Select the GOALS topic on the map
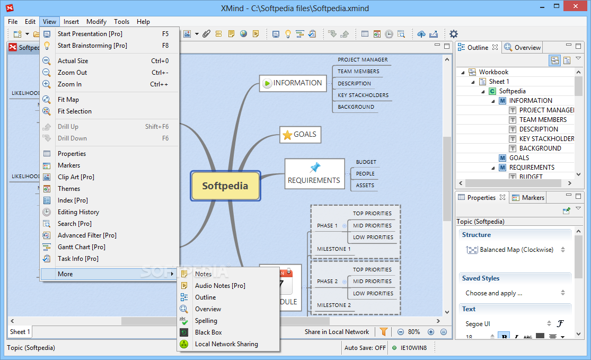The width and height of the screenshot is (591, 360). tap(301, 135)
